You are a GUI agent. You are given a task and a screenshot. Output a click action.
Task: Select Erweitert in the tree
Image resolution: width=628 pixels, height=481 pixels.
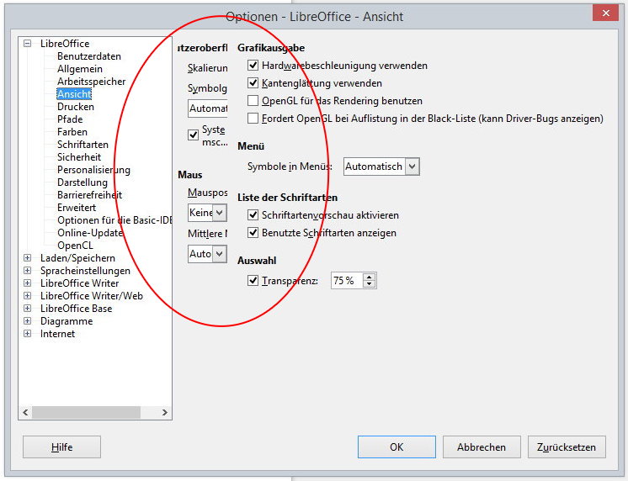click(x=77, y=208)
